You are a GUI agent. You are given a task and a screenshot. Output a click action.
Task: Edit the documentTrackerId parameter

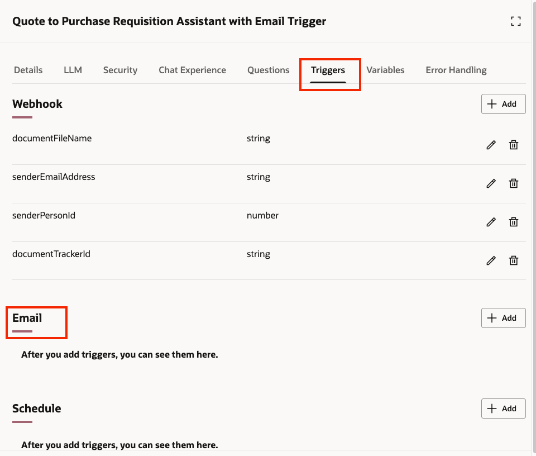tap(491, 260)
